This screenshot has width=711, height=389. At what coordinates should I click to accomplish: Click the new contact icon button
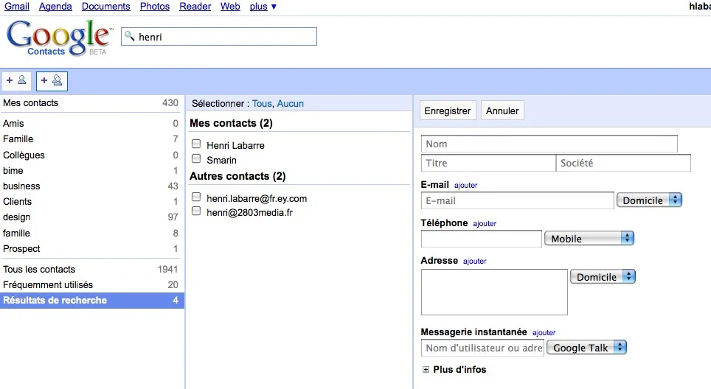pos(16,81)
